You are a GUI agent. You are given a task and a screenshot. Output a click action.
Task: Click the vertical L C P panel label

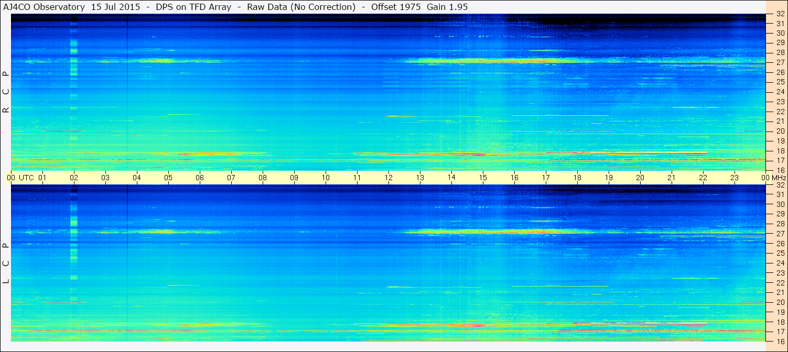(6, 263)
